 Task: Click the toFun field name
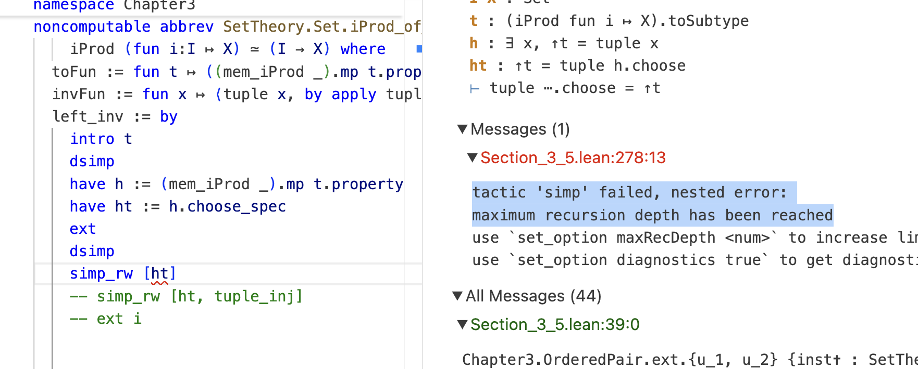pyautogui.click(x=74, y=72)
